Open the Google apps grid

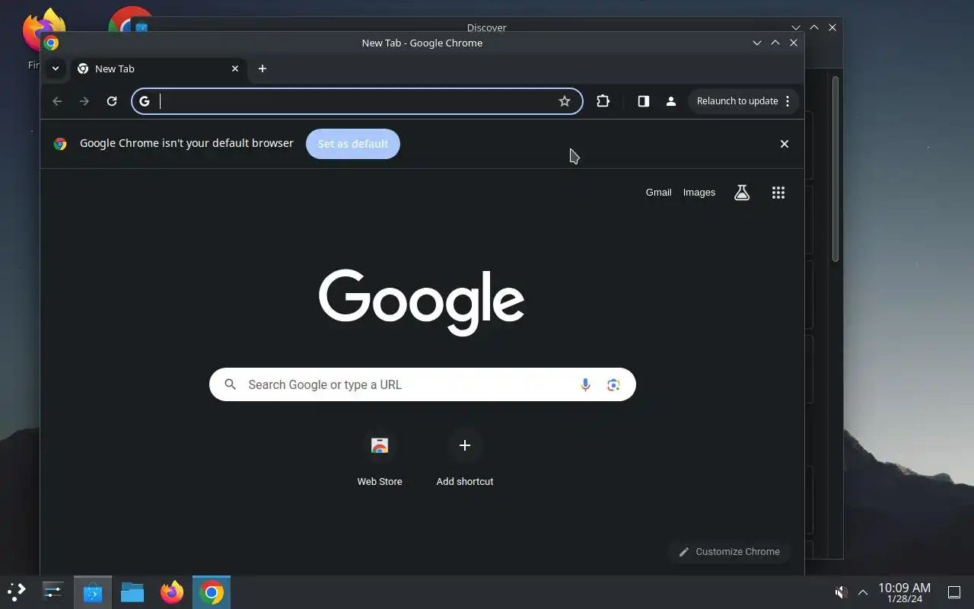778,193
